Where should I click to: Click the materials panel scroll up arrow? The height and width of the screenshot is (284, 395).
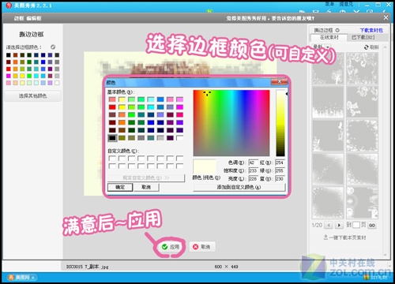coord(385,47)
